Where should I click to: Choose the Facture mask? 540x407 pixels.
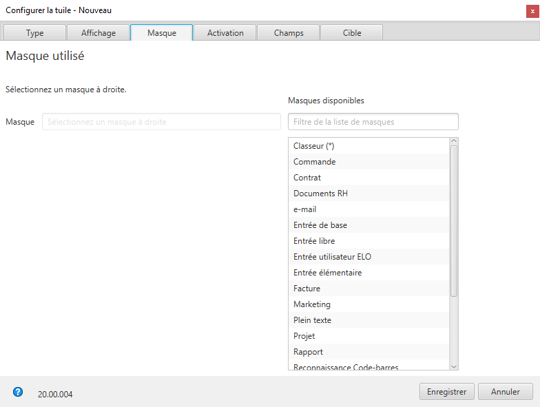(x=369, y=288)
